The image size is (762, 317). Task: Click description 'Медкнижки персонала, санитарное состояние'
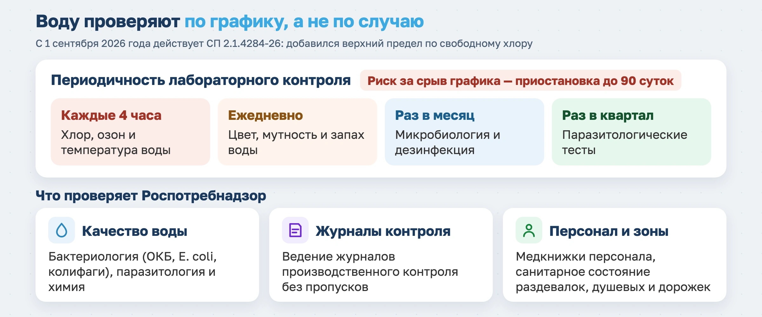pyautogui.click(x=586, y=264)
